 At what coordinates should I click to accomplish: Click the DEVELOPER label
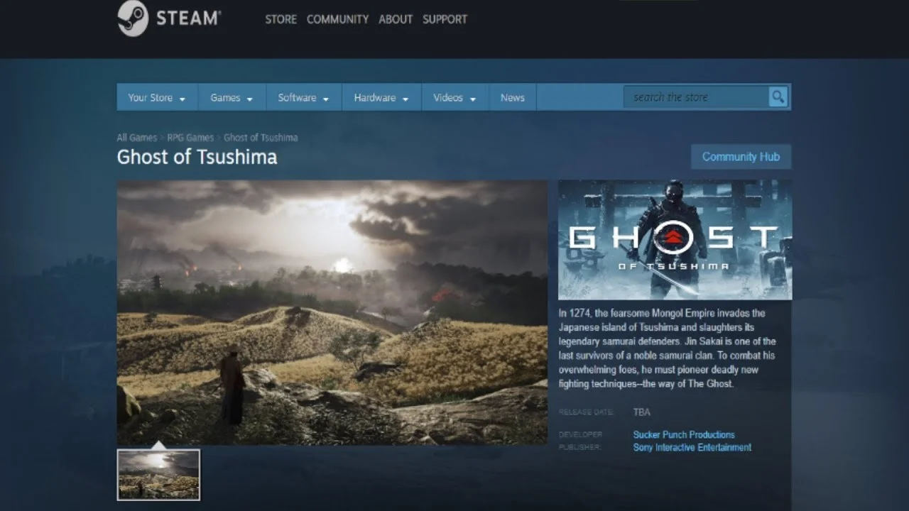pos(580,434)
